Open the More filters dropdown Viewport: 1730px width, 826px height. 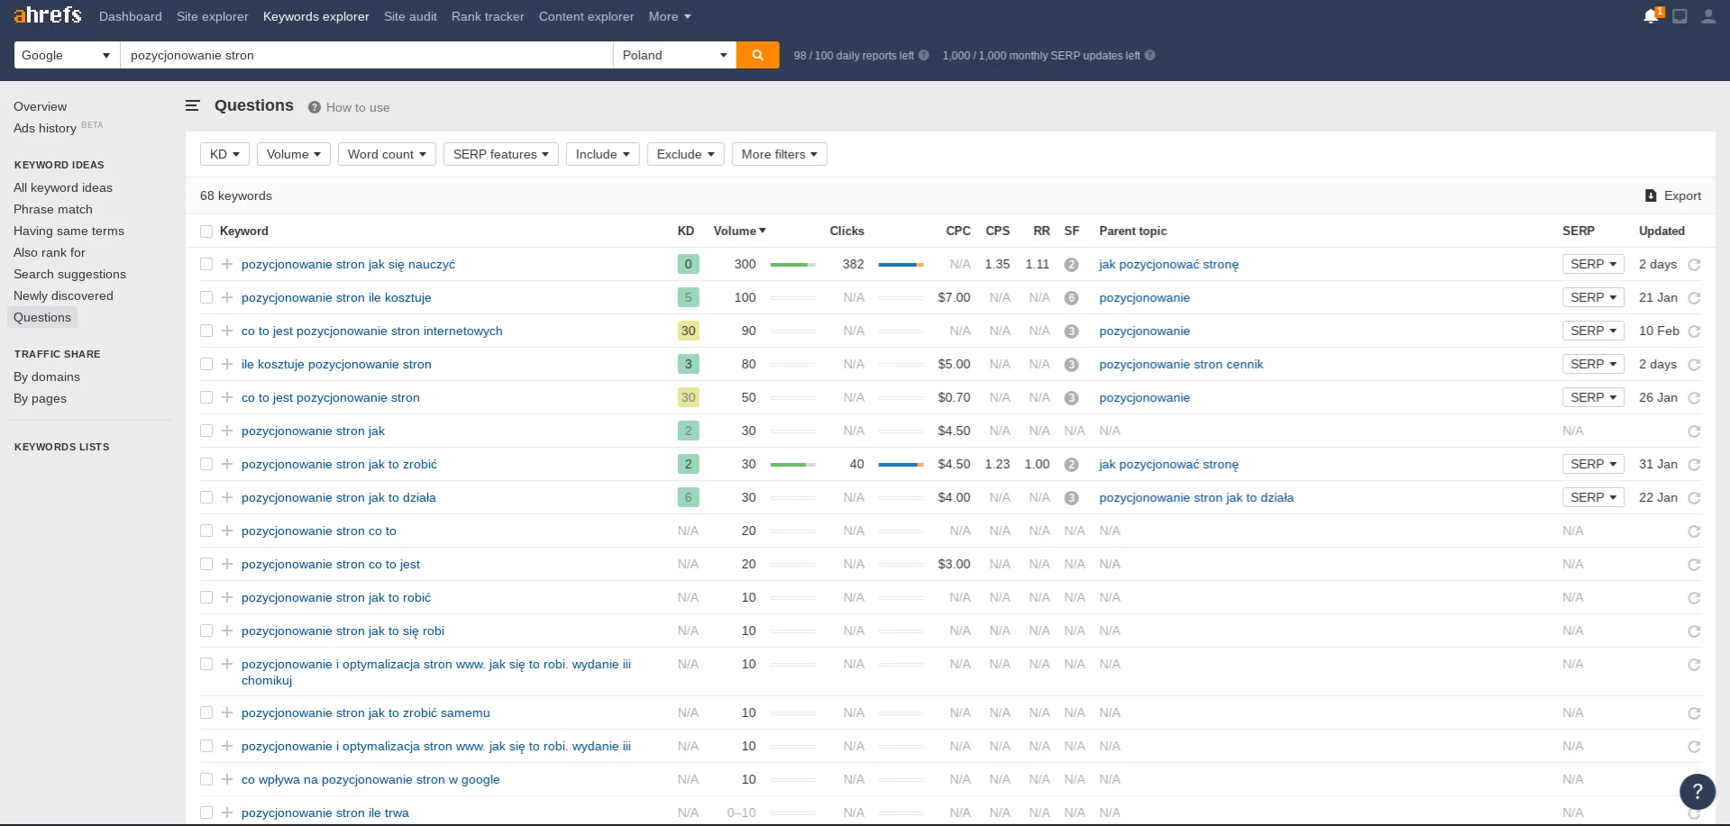tap(780, 154)
